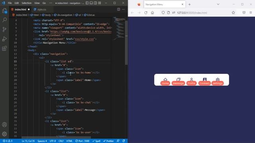Select the body breadcrumb item
This screenshot has height=143, width=255.
coord(46,15)
